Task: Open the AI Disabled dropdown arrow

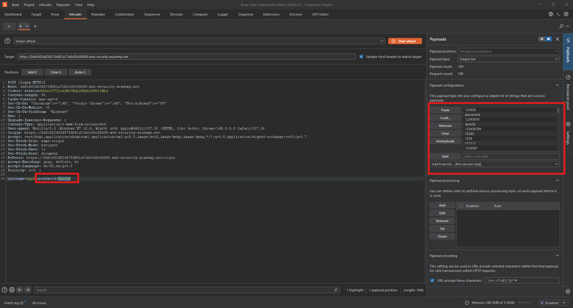Action: (x=564, y=303)
